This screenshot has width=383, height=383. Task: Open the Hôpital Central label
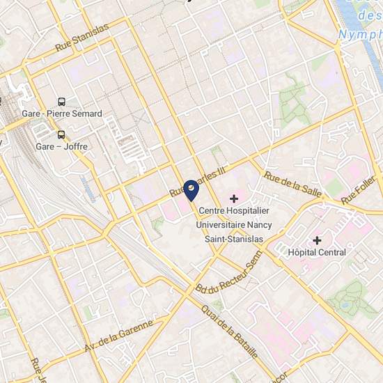pos(317,252)
